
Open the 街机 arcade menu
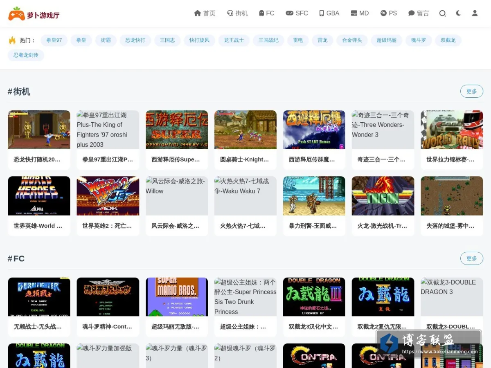click(237, 13)
